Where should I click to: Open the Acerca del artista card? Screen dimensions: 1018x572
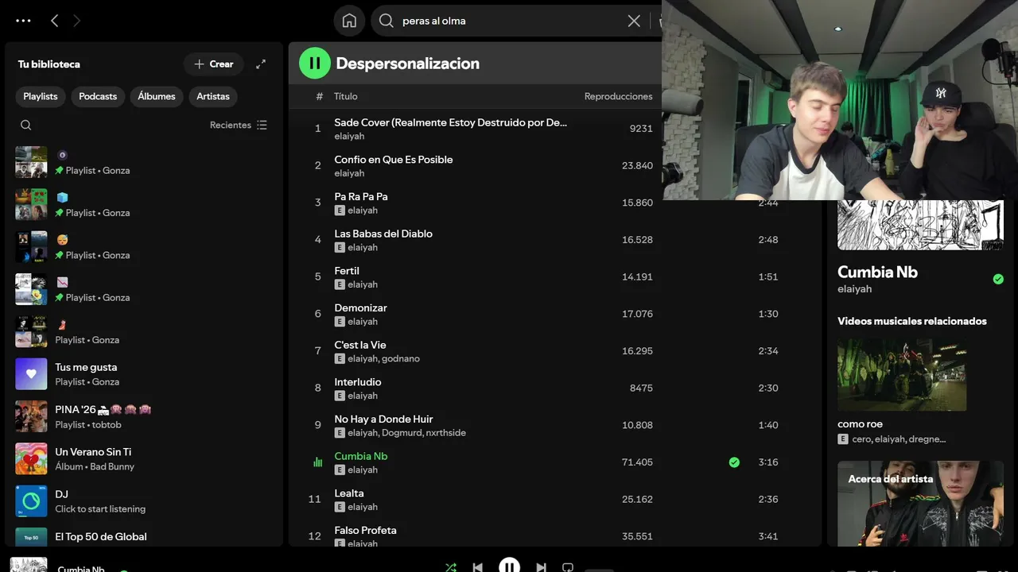pyautogui.click(x=920, y=504)
